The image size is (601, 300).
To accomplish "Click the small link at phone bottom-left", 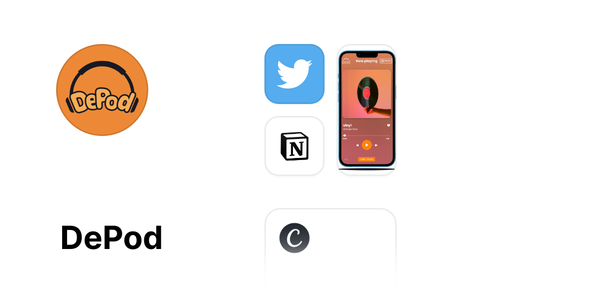I will (346, 159).
